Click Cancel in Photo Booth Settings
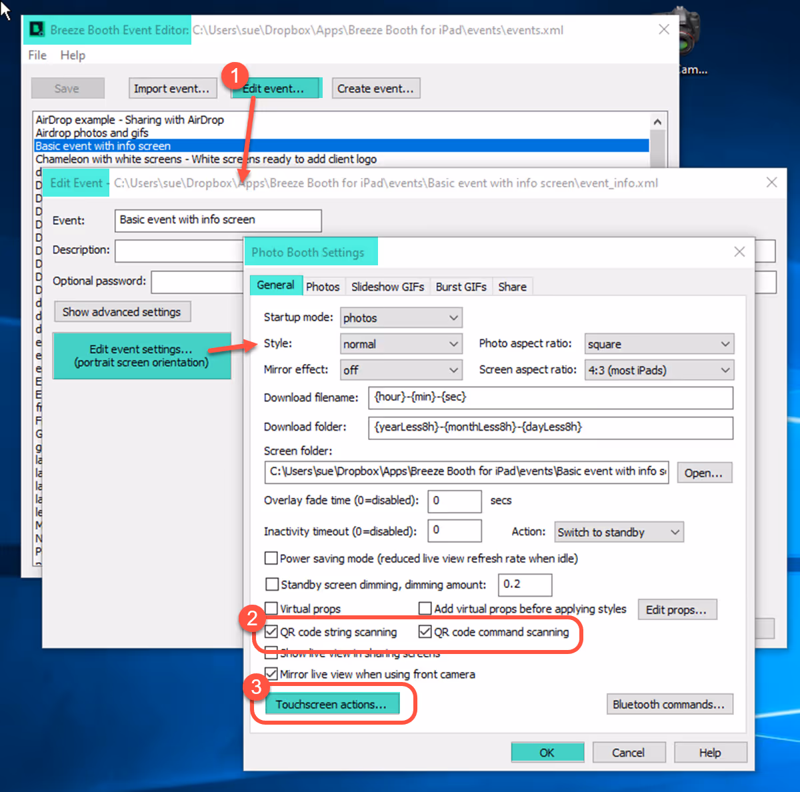Image resolution: width=800 pixels, height=792 pixels. [629, 752]
